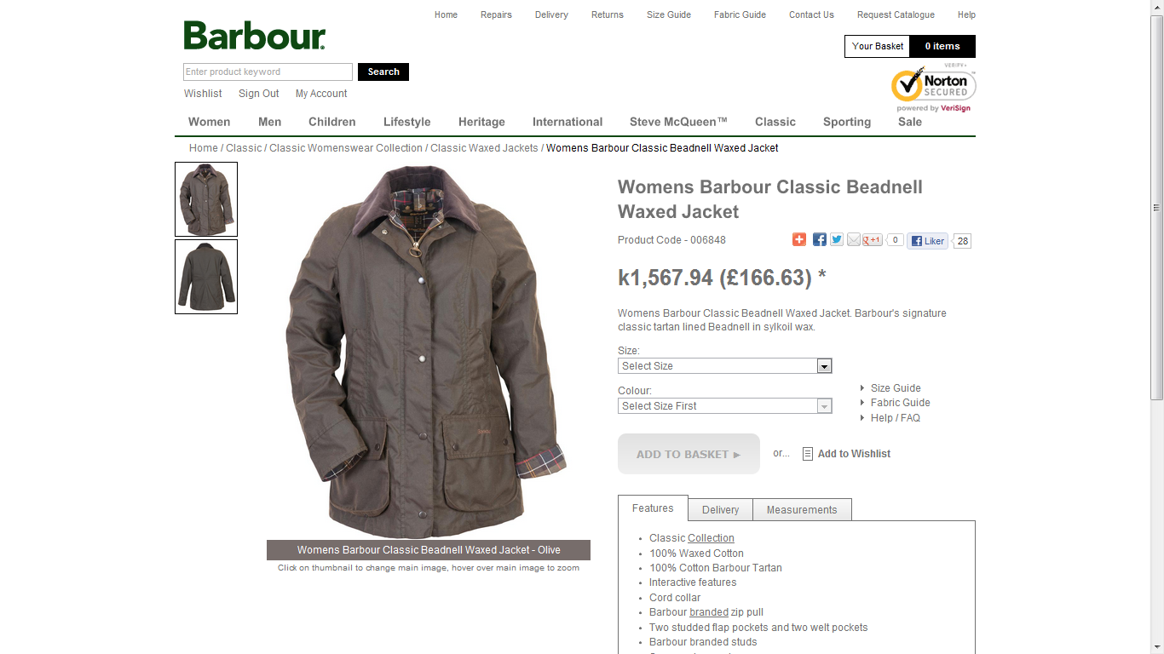The image size is (1164, 654).
Task: Open the Colour dropdown
Action: (x=724, y=406)
